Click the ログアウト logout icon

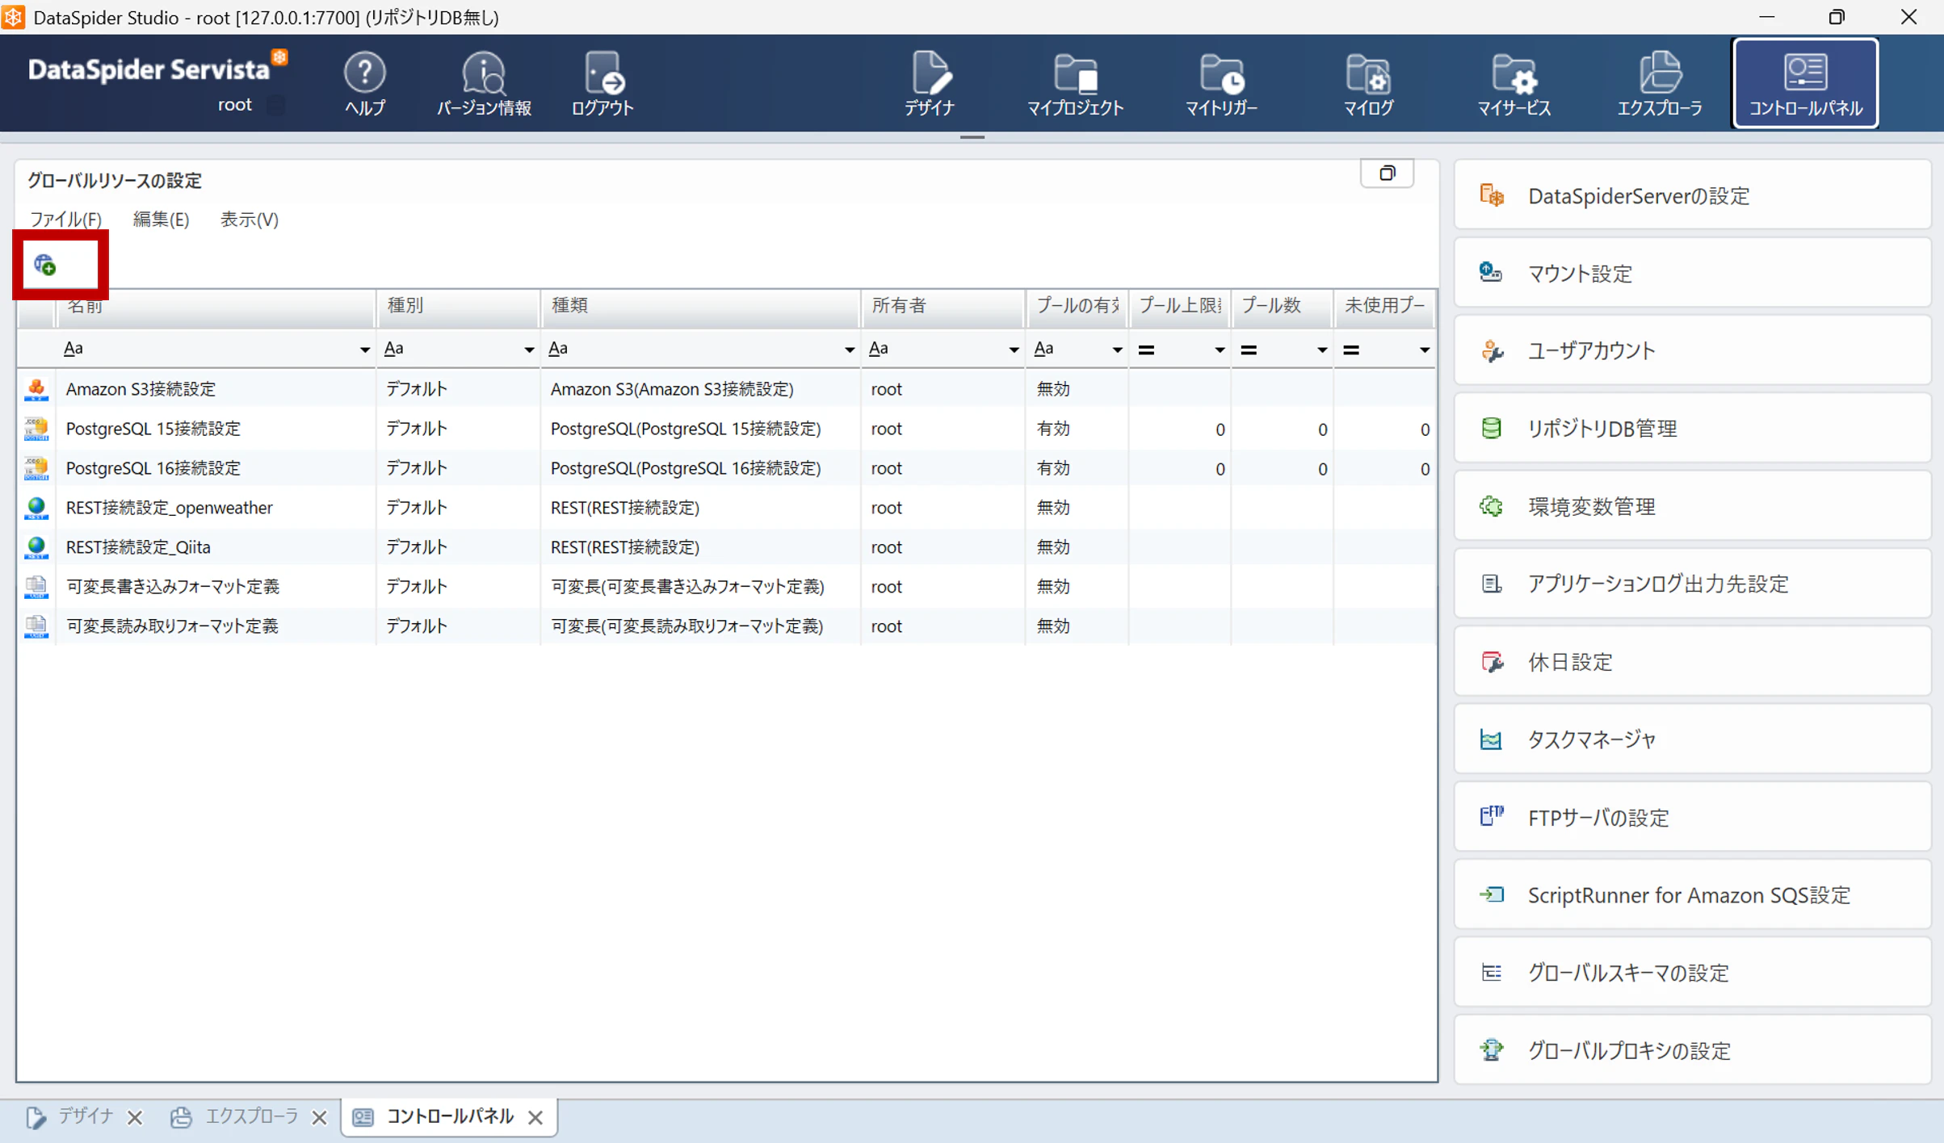(x=603, y=84)
